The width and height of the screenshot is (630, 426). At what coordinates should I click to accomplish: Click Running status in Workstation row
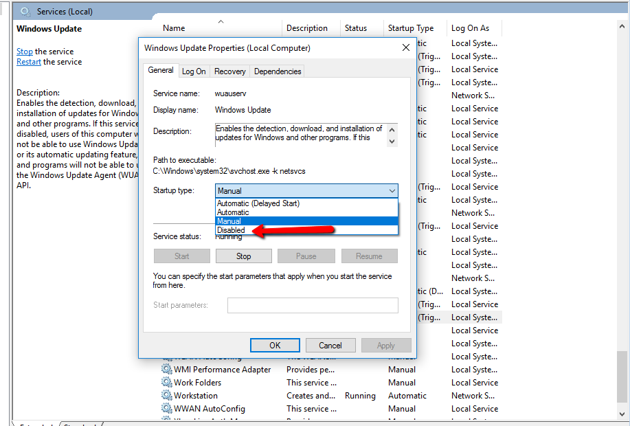pos(360,396)
